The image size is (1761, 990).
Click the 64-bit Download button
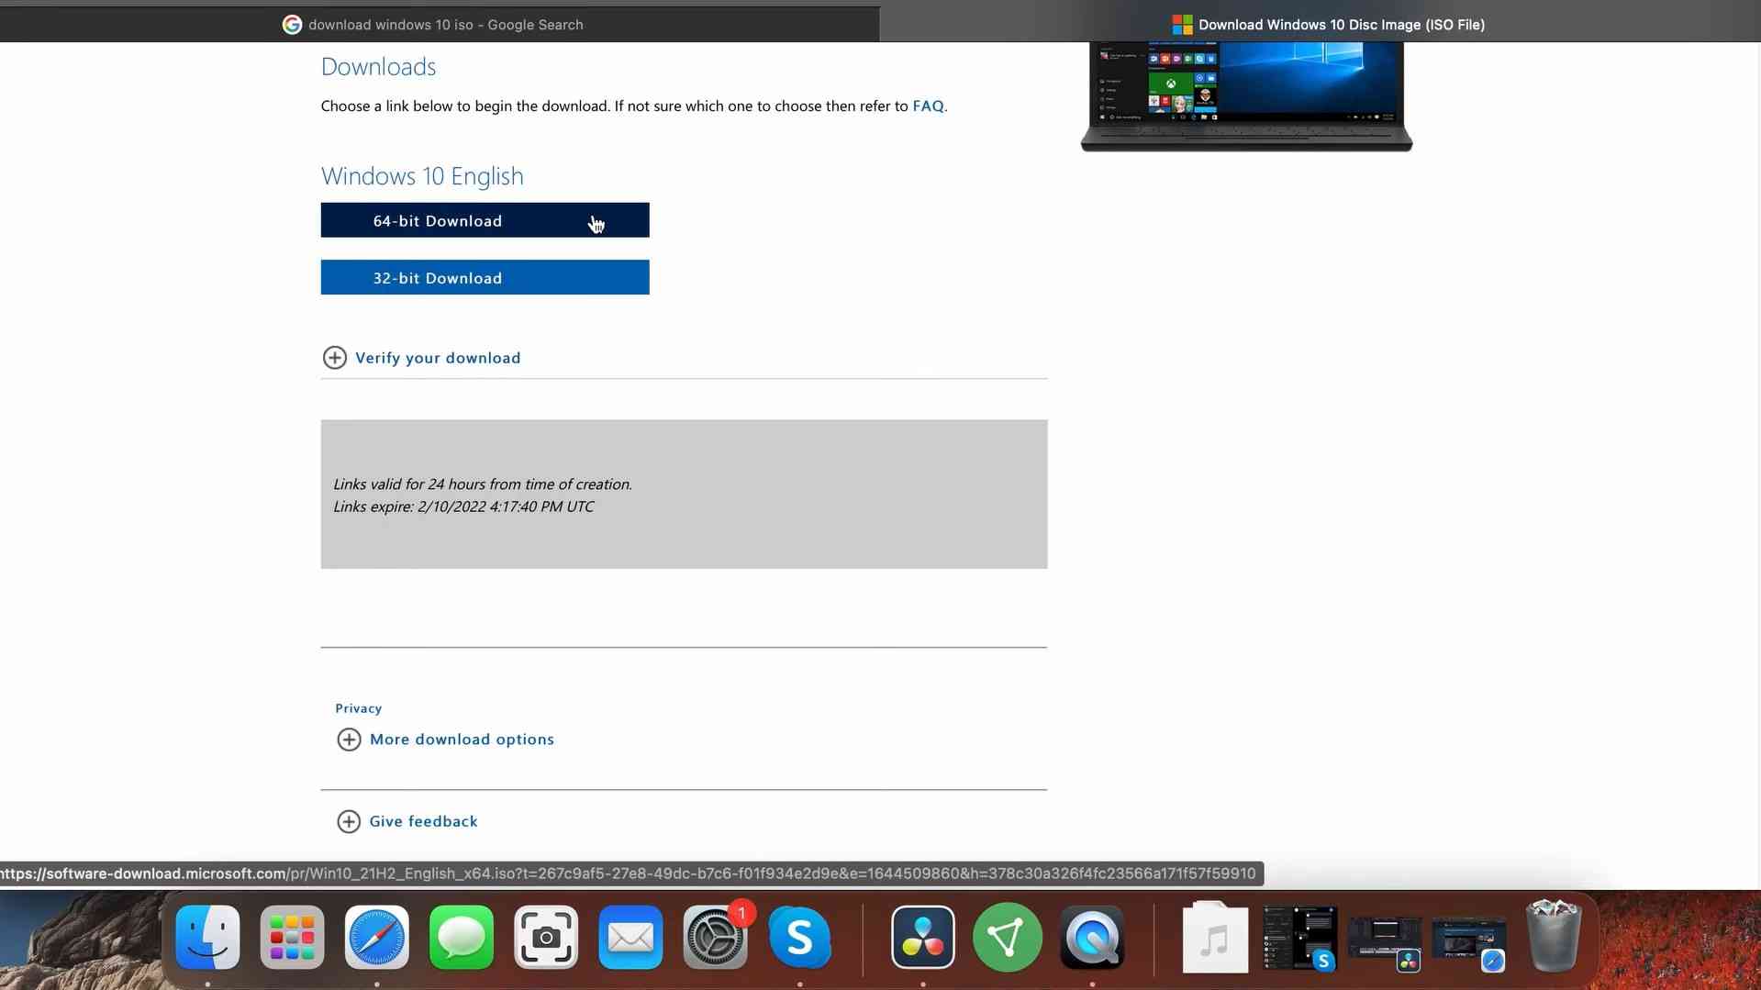coord(485,220)
